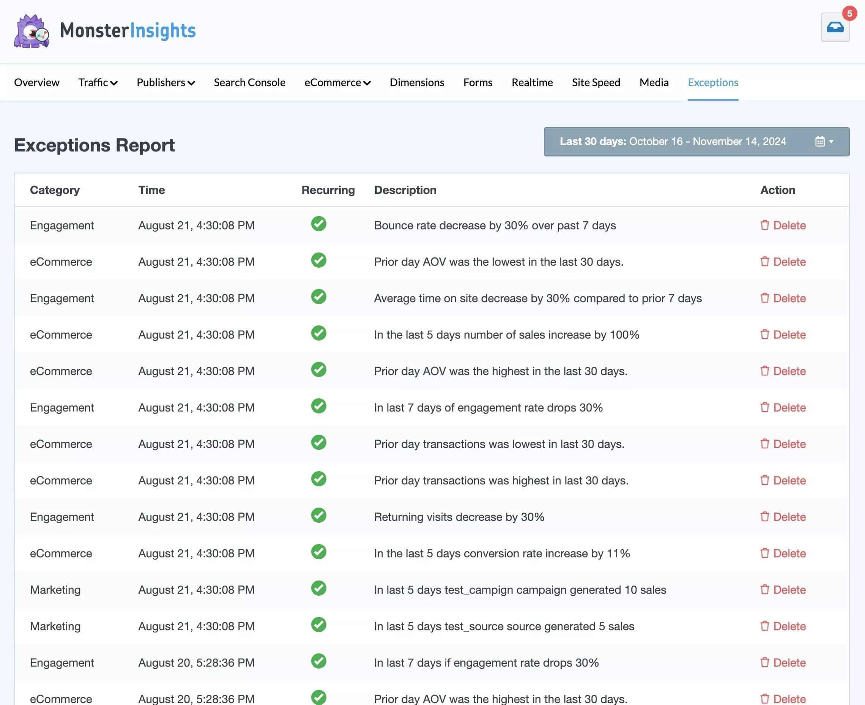This screenshot has width=865, height=705.
Task: Switch to the Search Console tab
Action: (249, 82)
